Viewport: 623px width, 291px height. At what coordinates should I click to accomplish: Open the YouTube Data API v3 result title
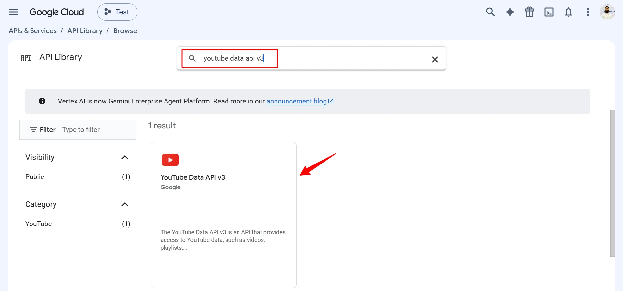pyautogui.click(x=193, y=177)
